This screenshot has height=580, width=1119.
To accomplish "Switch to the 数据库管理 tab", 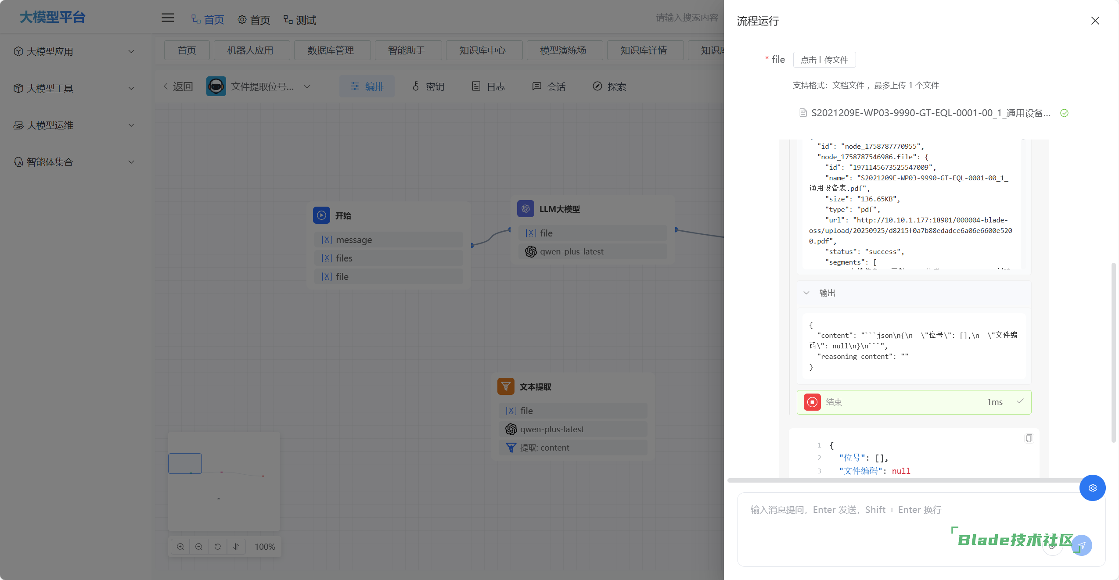I will click(x=332, y=50).
